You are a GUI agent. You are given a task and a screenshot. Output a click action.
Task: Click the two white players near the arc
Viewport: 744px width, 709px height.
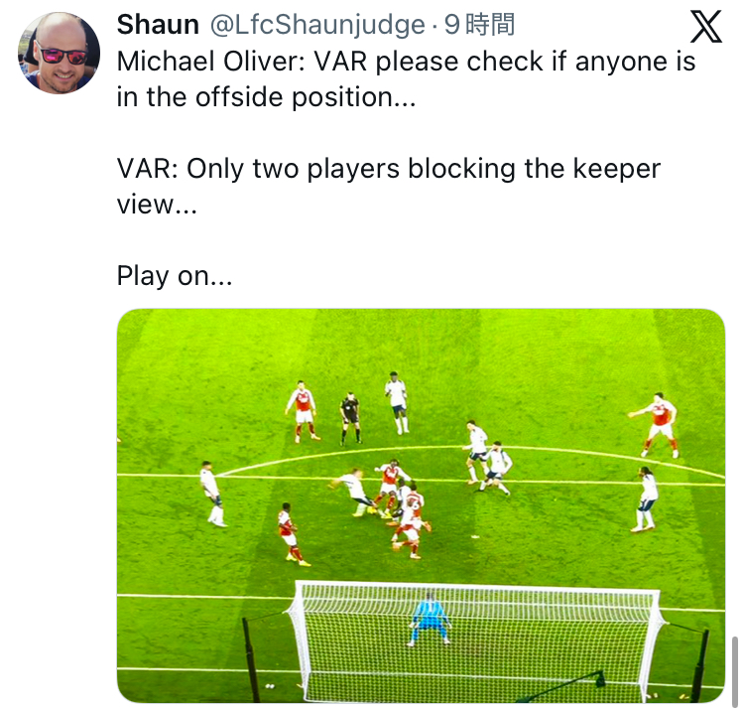(487, 458)
